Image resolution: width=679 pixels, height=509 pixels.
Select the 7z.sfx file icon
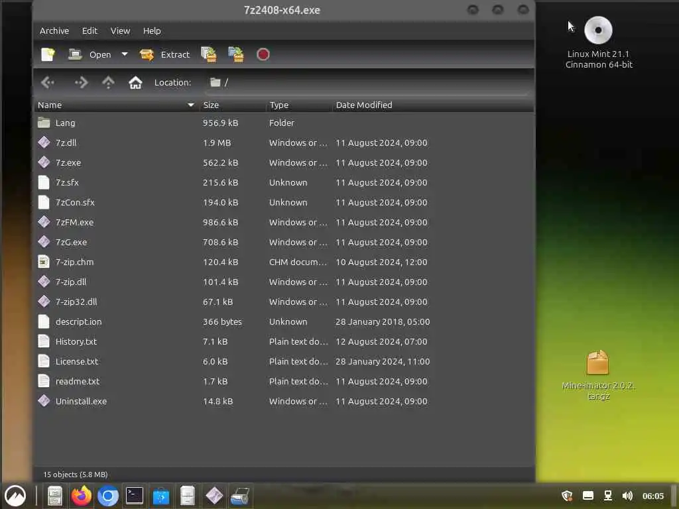[x=44, y=182]
